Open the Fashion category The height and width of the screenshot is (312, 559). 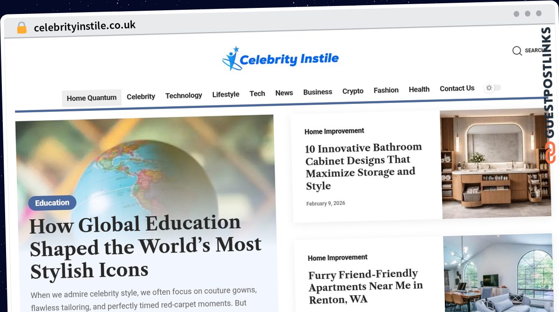pos(386,90)
